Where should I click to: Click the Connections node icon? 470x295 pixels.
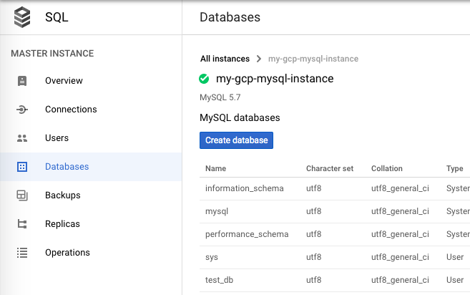22,110
